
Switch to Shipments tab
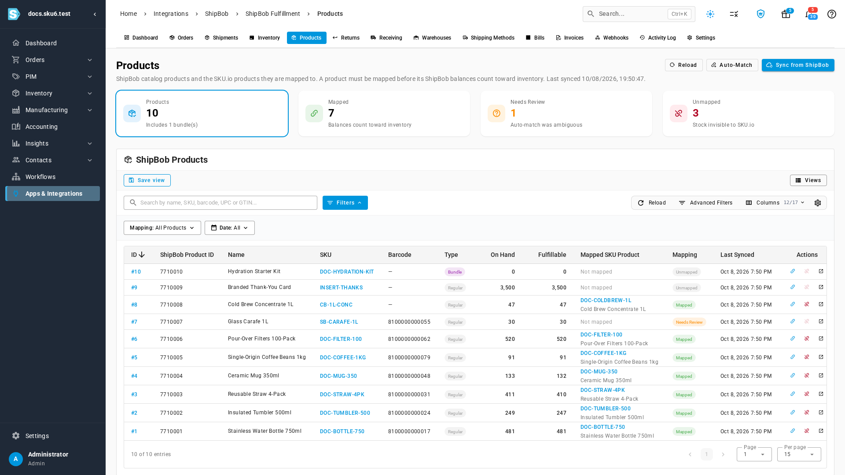coord(221,38)
